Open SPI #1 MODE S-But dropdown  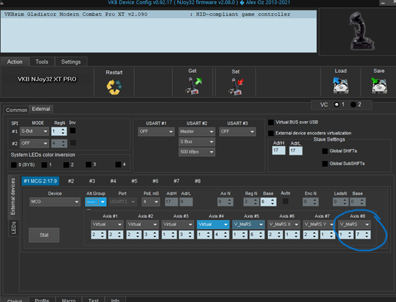click(34, 131)
